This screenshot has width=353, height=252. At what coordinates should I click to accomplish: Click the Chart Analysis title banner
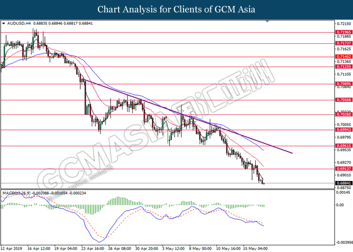[x=177, y=9]
